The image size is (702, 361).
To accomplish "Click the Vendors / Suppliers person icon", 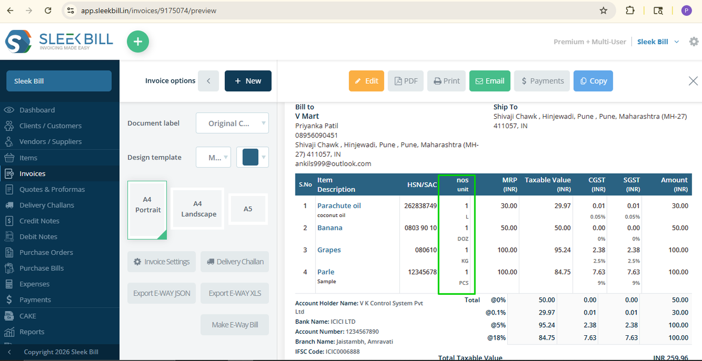I will pyautogui.click(x=9, y=141).
